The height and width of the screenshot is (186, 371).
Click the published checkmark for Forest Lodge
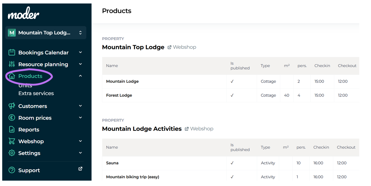(232, 95)
